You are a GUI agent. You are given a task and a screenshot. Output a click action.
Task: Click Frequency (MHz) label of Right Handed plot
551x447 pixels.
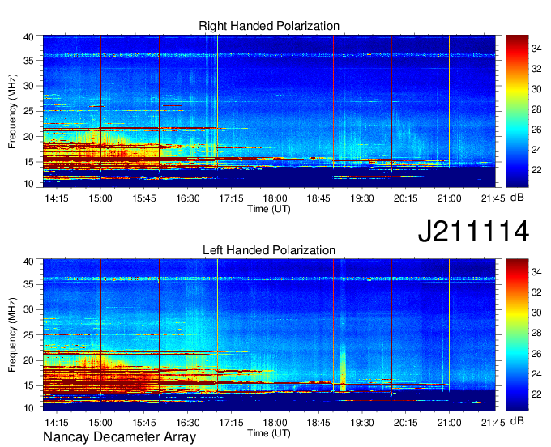click(x=12, y=111)
